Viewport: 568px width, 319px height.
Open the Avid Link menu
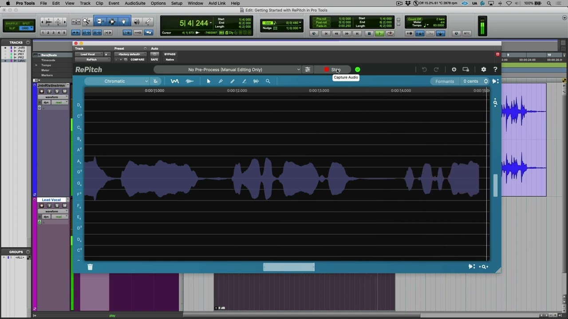[x=217, y=3]
